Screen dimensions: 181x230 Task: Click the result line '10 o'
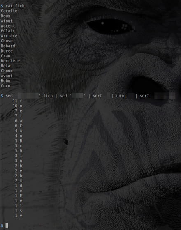click(17, 106)
